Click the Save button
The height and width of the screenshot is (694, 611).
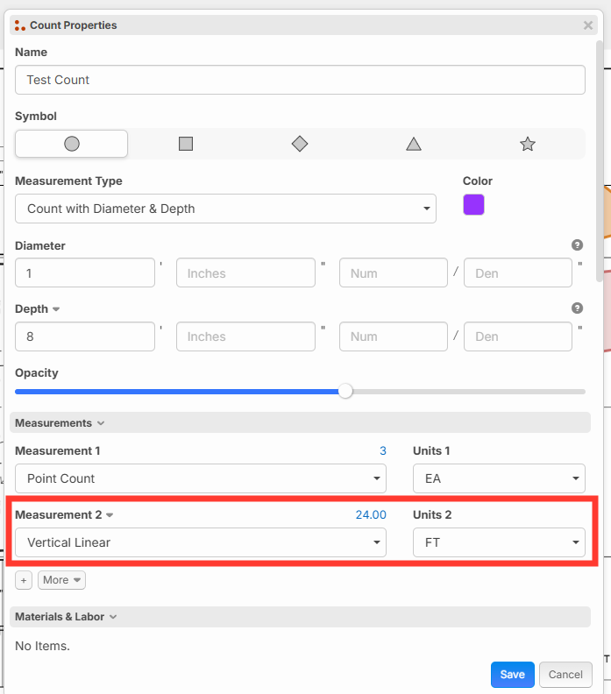click(x=512, y=674)
